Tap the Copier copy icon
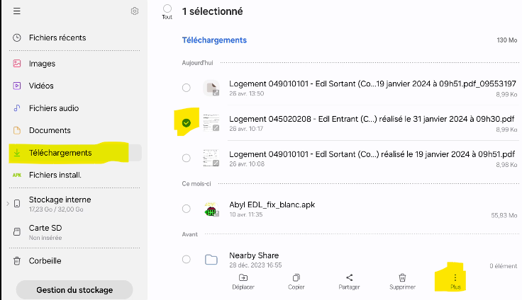Viewport: 522px width, 300px height. (x=296, y=278)
